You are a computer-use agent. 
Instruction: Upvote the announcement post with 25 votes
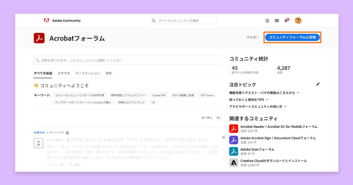point(39,143)
